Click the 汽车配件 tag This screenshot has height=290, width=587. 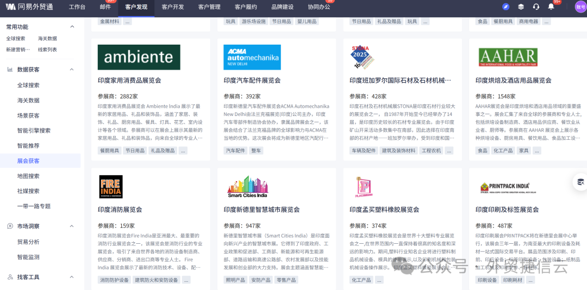coord(235,151)
